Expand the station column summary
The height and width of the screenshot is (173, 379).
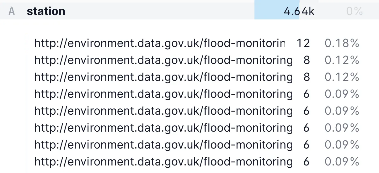46,12
